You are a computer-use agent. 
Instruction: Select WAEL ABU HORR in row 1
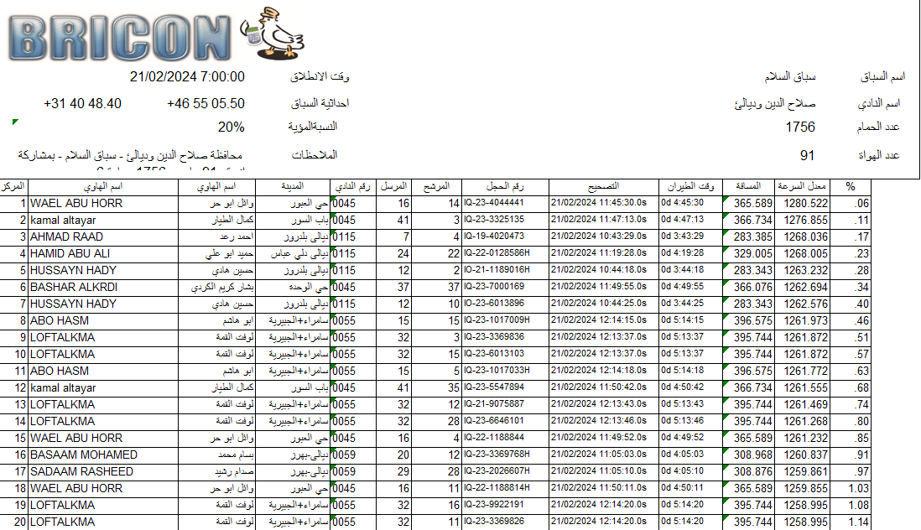[76, 204]
